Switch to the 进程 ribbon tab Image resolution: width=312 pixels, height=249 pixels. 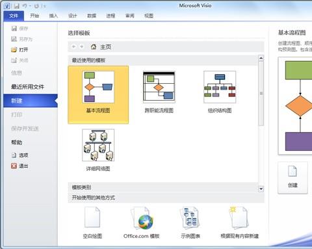(x=110, y=16)
